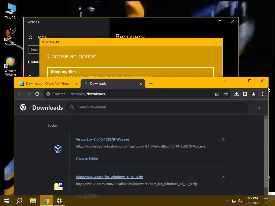275x206 pixels.
Task: Open Windows7Games_for_Windows_11_10_8.zip link
Action: click(x=110, y=177)
